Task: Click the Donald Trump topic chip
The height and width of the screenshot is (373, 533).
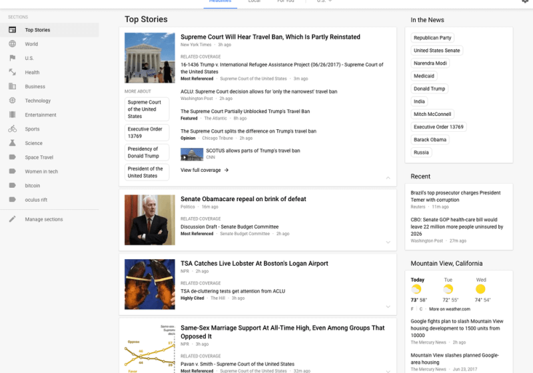Action: [429, 89]
